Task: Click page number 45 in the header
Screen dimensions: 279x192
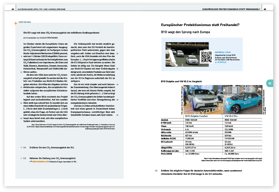Action: pyautogui.click(x=267, y=8)
